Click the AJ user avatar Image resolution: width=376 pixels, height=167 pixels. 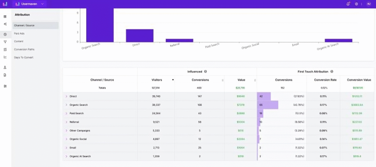pos(368,4)
